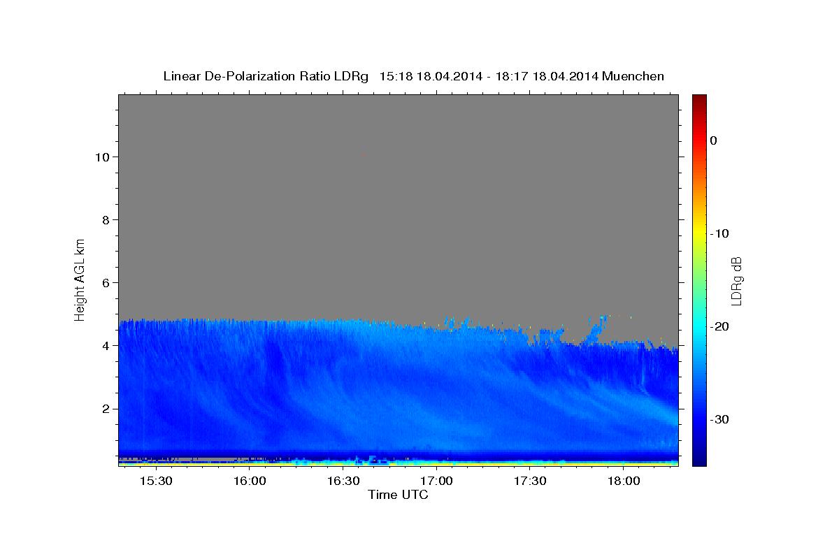Click the 15:30 time tick label
This screenshot has height=559, width=839.
tap(156, 481)
